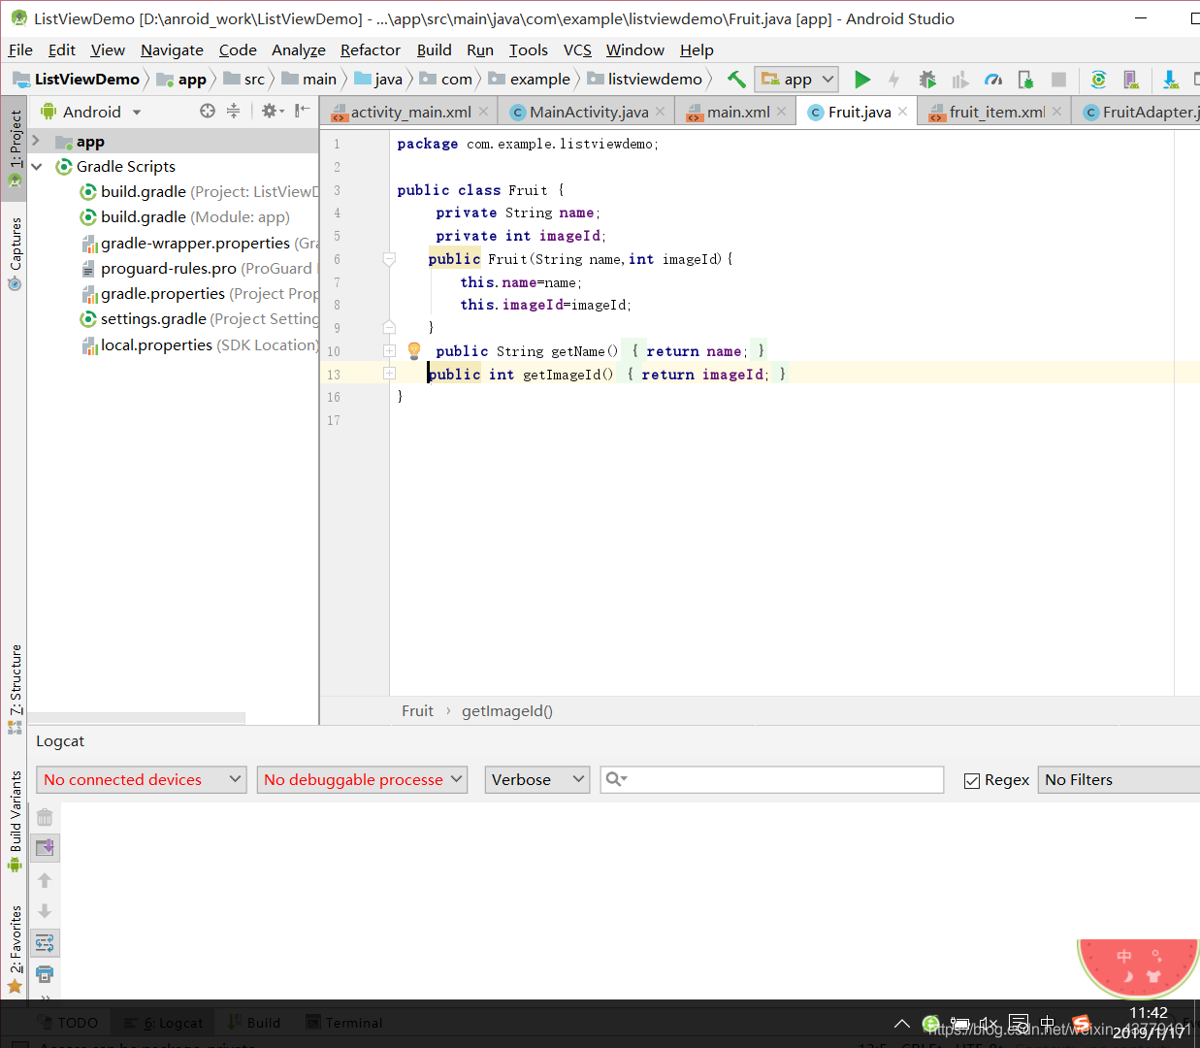Toggle the 1: Project tool window button

pos(15,147)
